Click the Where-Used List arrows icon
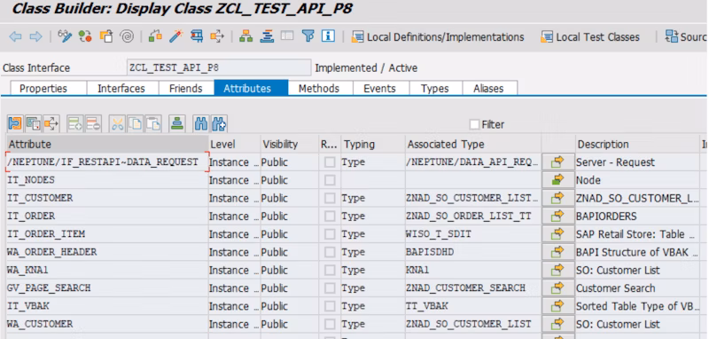The height and width of the screenshot is (339, 709). [217, 36]
